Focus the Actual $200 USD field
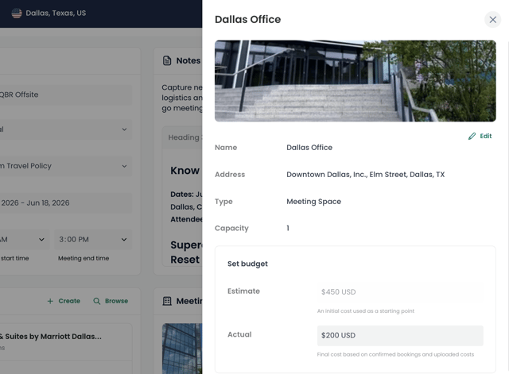The height and width of the screenshot is (374, 509). [x=399, y=335]
